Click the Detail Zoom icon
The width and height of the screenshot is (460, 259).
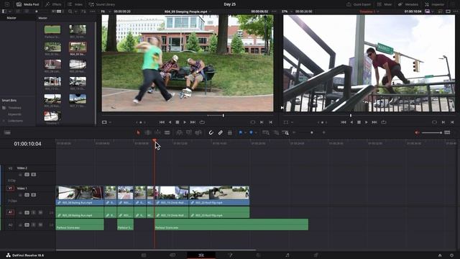pyautogui.click(x=276, y=132)
